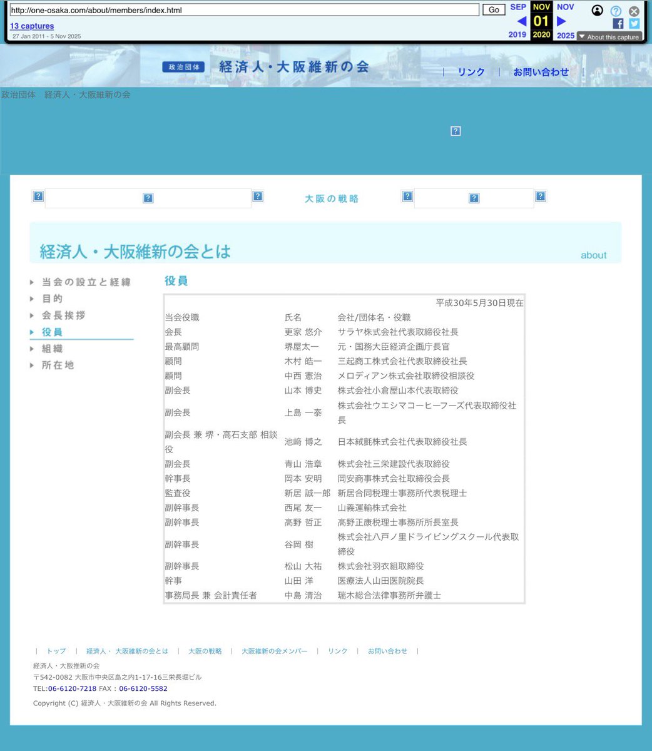Click the name 更家 悠介

(x=303, y=332)
